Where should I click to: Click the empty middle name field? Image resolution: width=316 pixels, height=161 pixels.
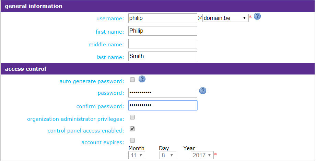[x=163, y=44]
